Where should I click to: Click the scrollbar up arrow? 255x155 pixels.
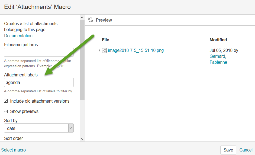[x=82, y=17]
